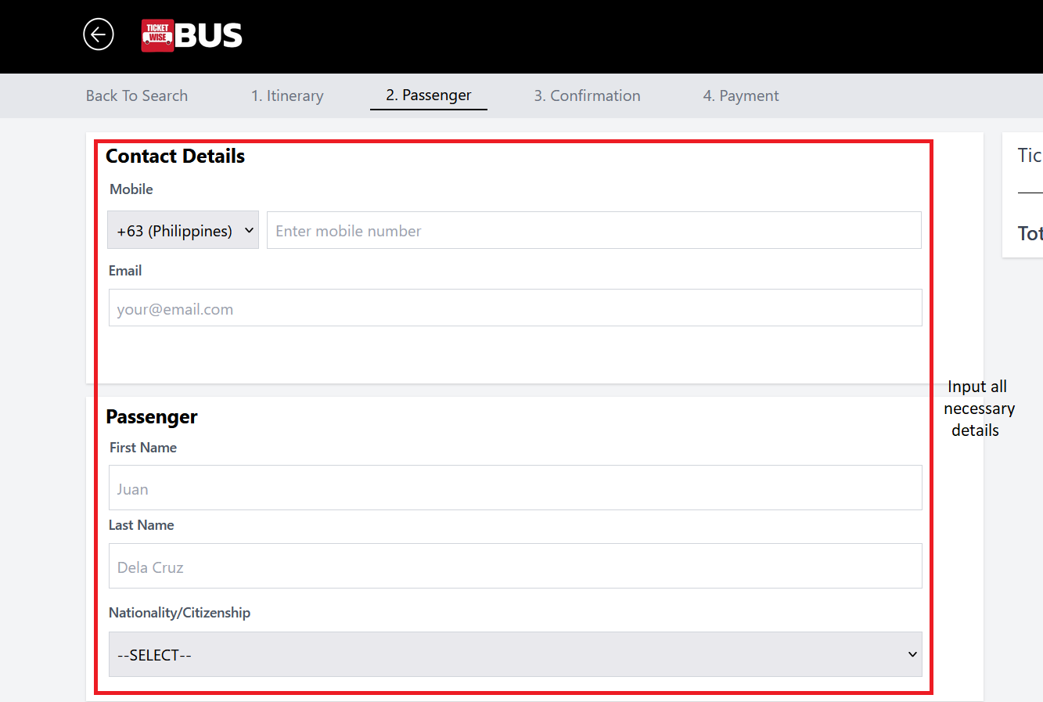Click the TicketWise BUS logo
Image resolution: width=1043 pixels, height=702 pixels.
pos(192,35)
